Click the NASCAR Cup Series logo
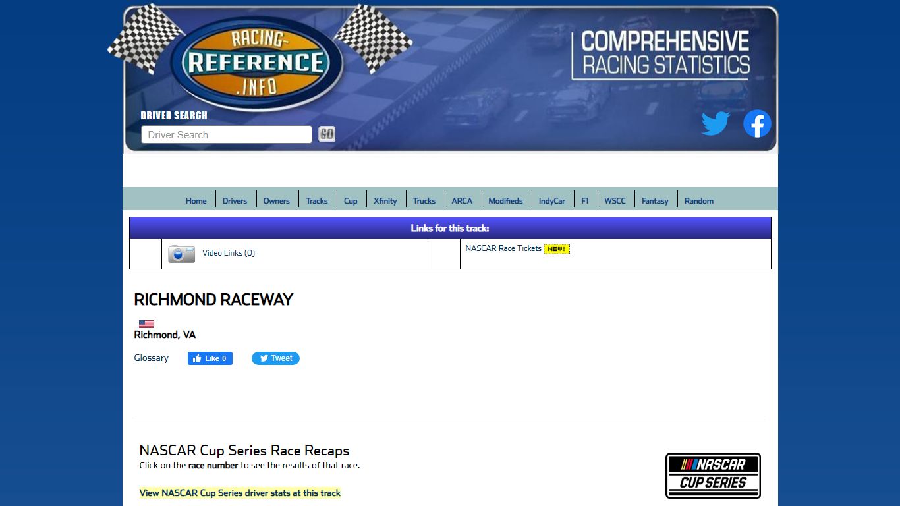This screenshot has width=900, height=506. click(713, 475)
